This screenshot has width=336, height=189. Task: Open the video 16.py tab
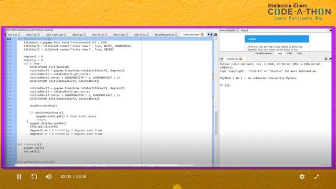140,35
